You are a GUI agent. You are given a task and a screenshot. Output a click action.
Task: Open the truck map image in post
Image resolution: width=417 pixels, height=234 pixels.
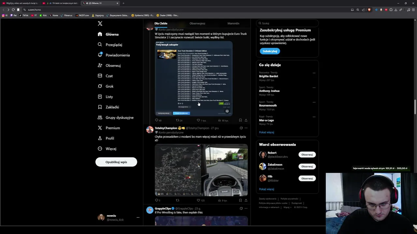click(178, 170)
